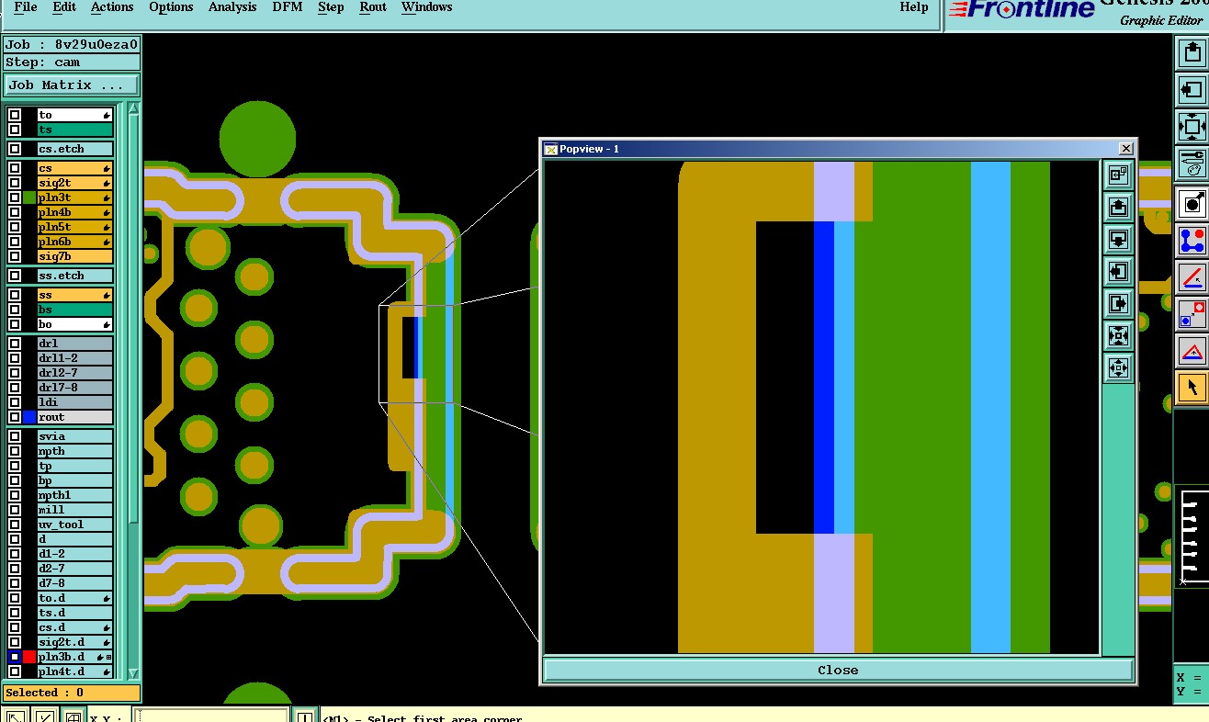Image resolution: width=1209 pixels, height=722 pixels.
Task: Select the svia layer name
Action: coord(75,436)
